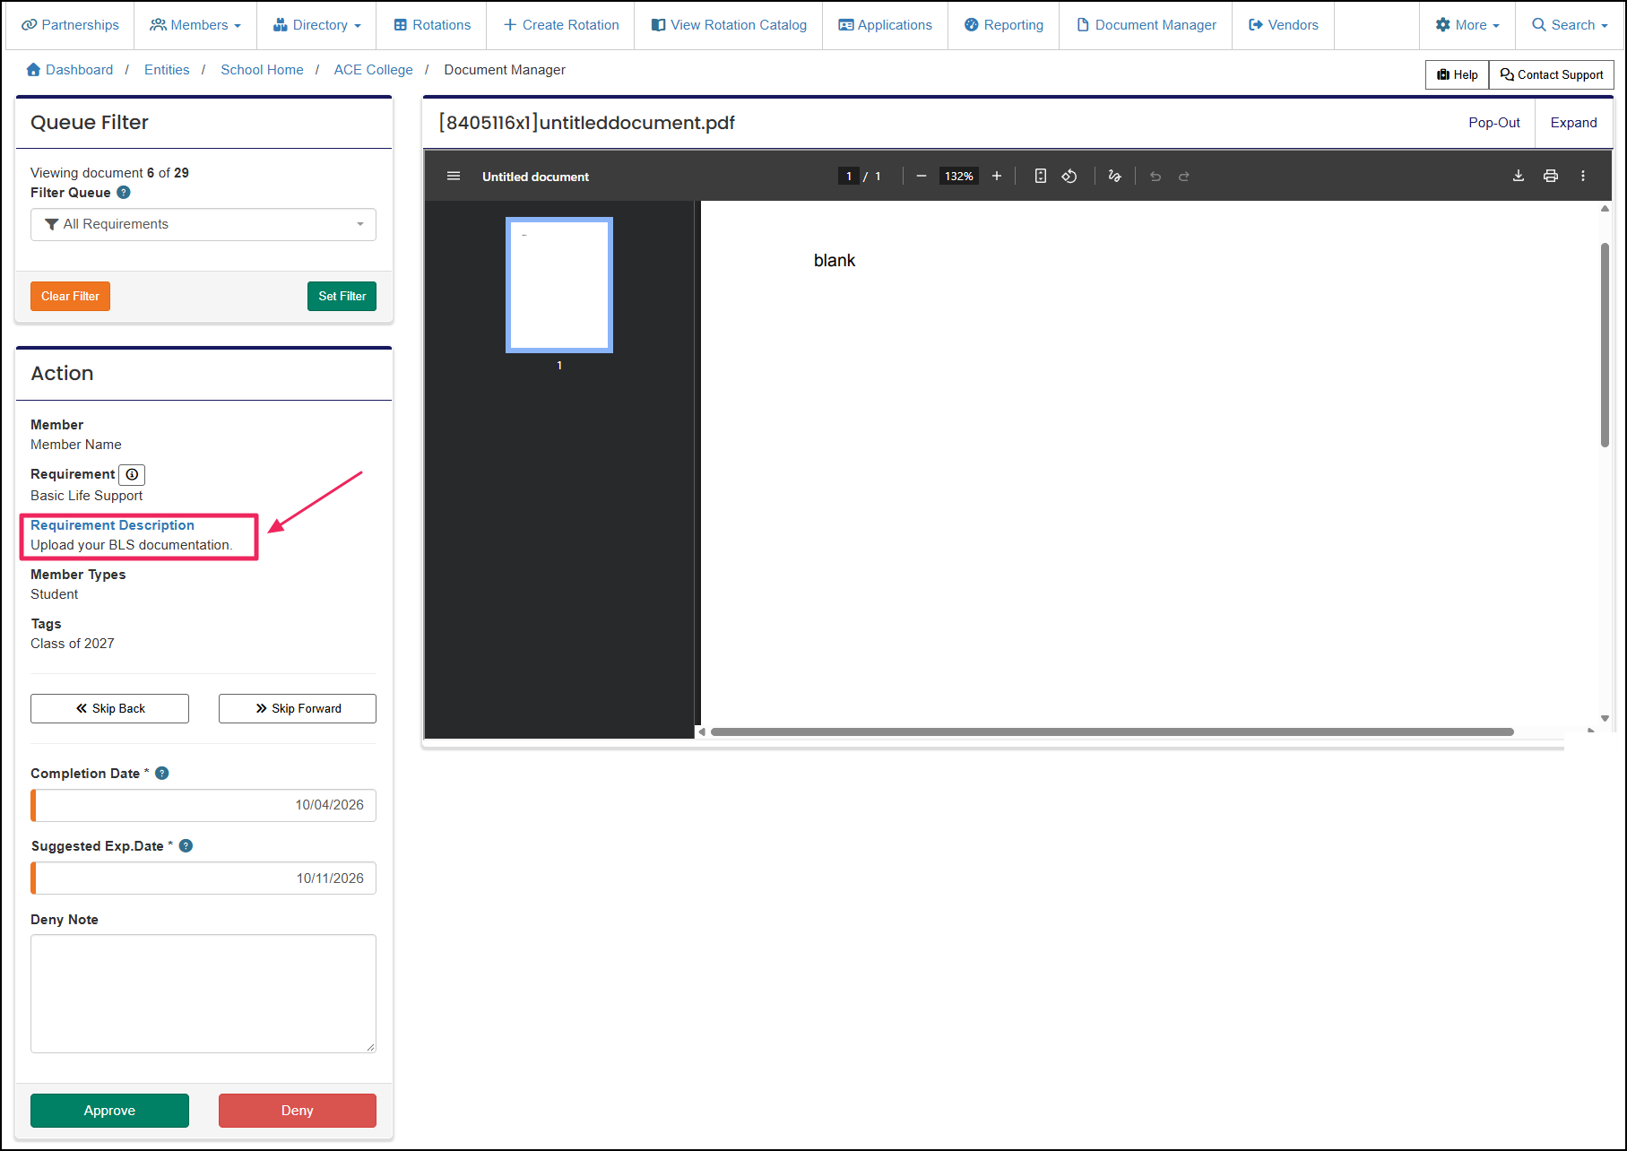Image resolution: width=1627 pixels, height=1151 pixels.
Task: Rotate the PDF with rotate icon
Action: point(1069,176)
